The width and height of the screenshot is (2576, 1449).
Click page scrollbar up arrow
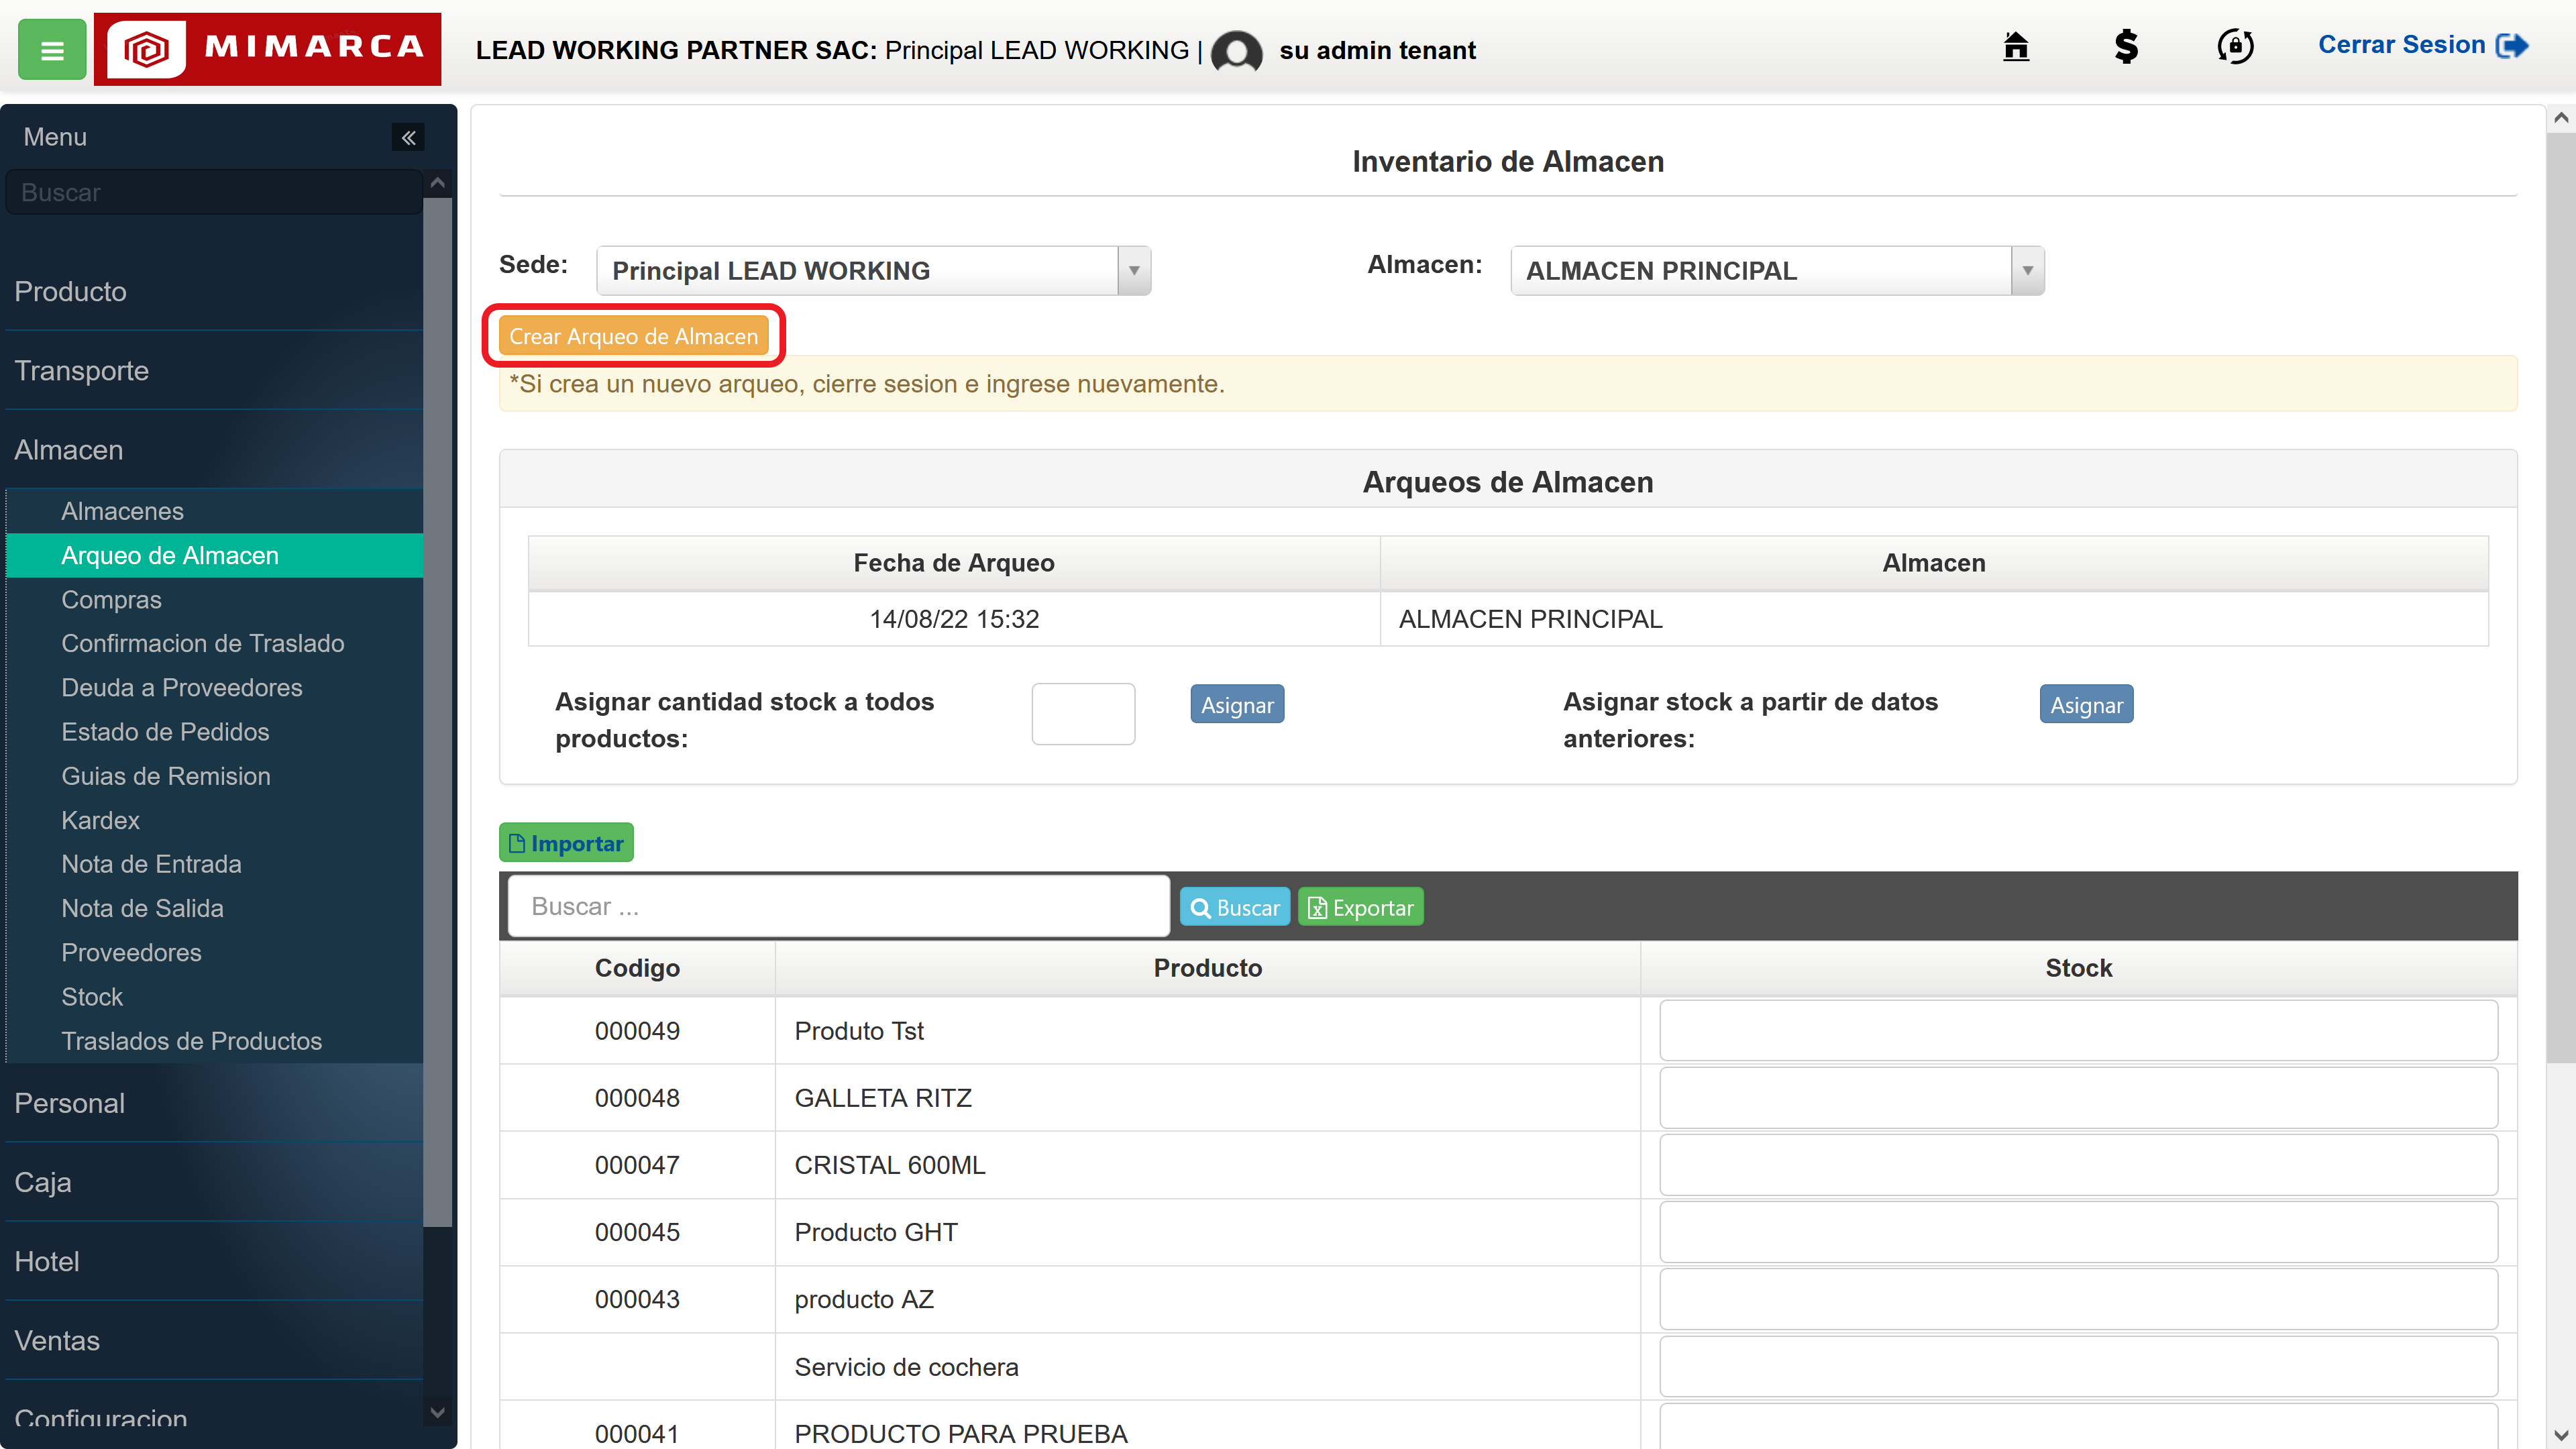[x=2561, y=118]
